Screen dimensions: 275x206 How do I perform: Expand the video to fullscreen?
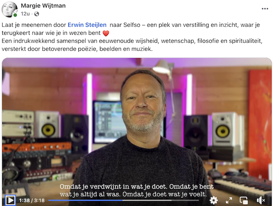point(229,200)
